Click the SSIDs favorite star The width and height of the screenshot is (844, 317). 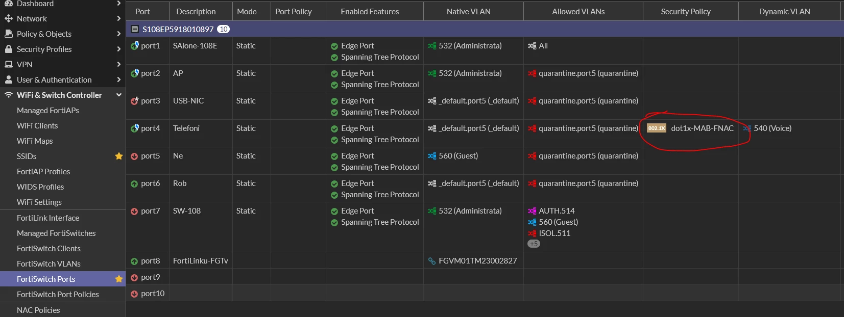119,156
